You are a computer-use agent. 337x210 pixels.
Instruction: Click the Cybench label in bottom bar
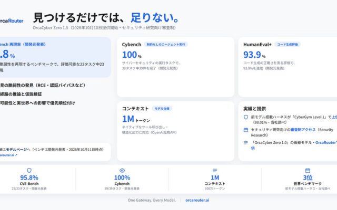122,184
